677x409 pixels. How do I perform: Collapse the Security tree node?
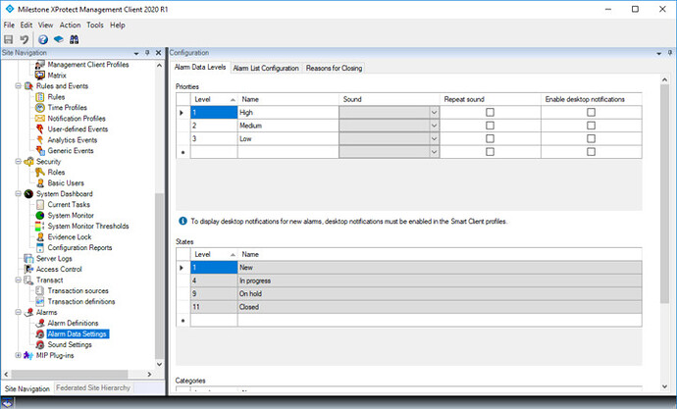pyautogui.click(x=18, y=162)
